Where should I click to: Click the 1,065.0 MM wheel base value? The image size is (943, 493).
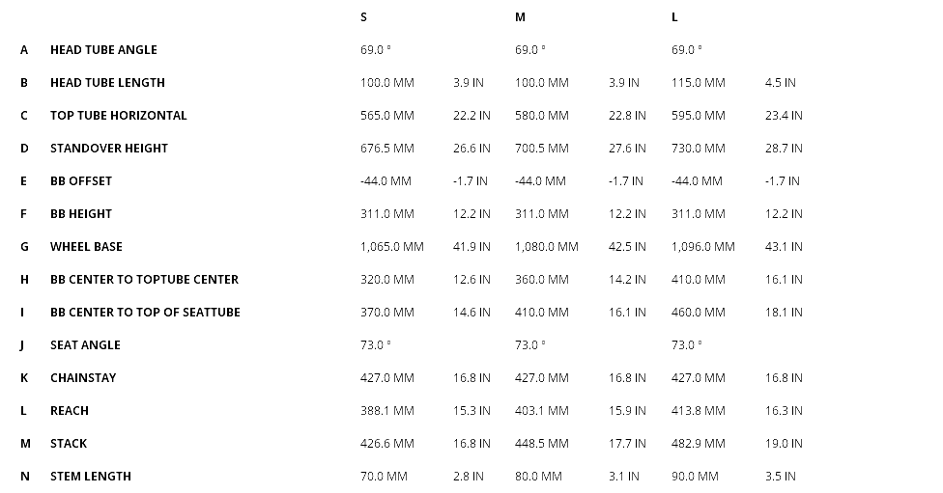point(391,247)
